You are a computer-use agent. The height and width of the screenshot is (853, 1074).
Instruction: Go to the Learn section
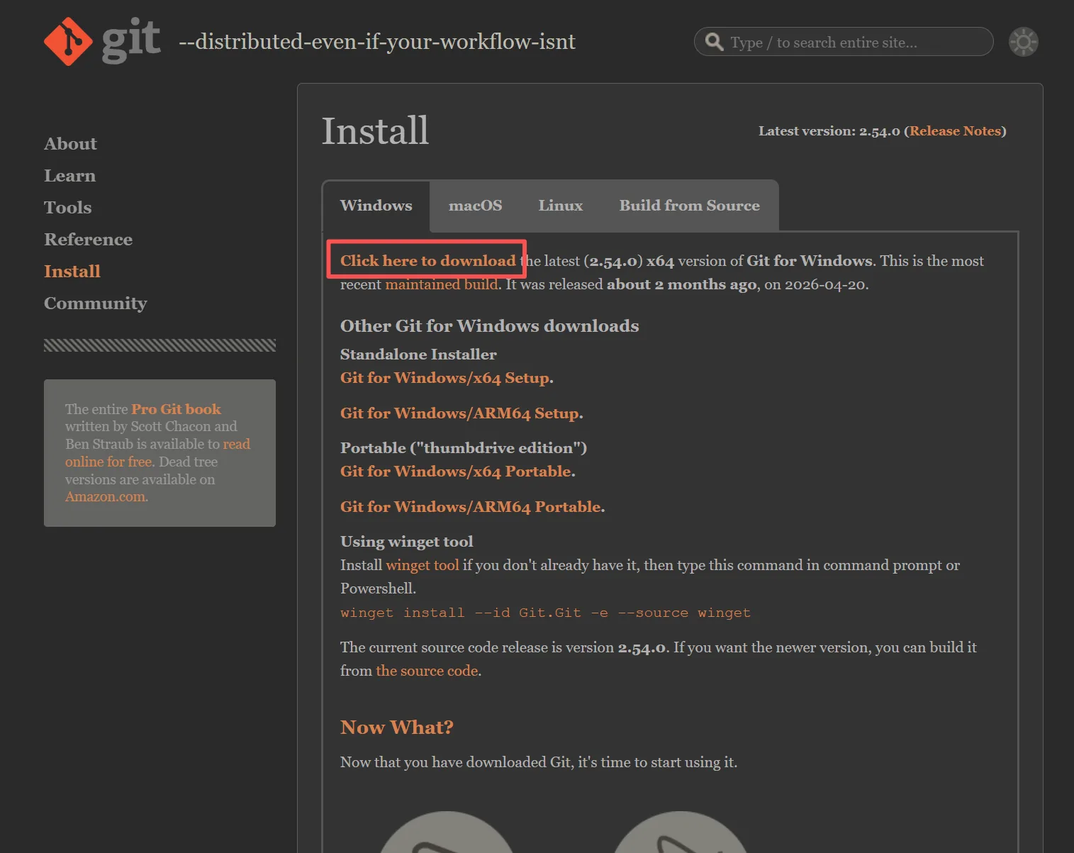[69, 176]
